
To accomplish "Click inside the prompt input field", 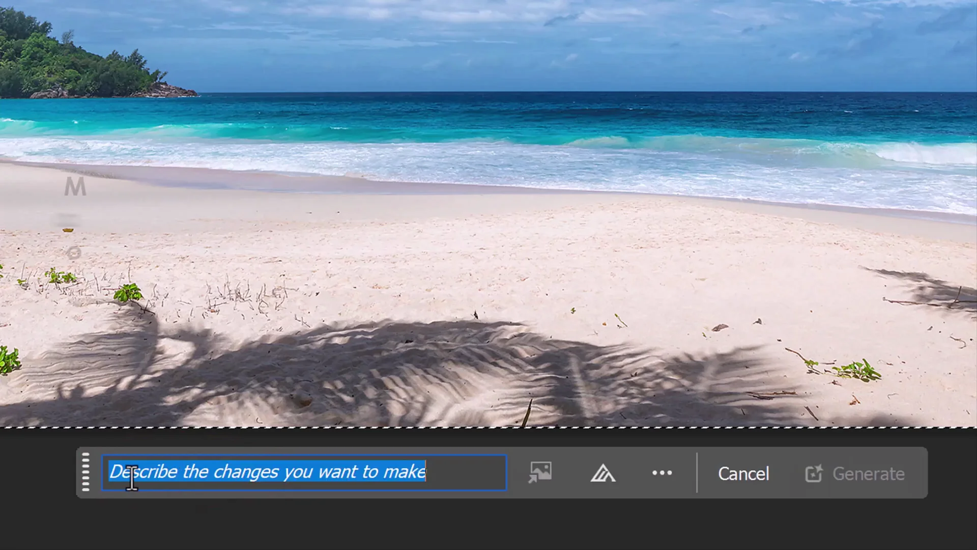I will [305, 473].
